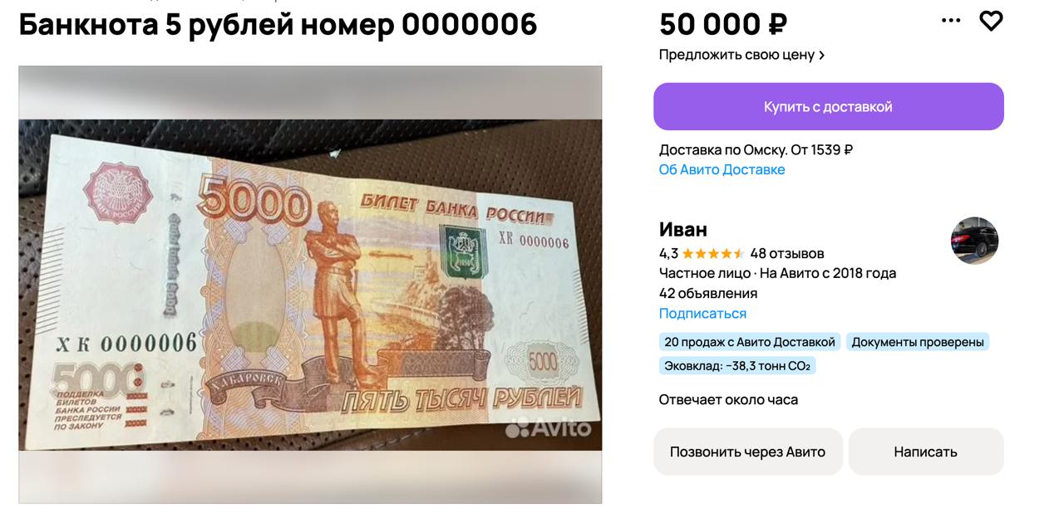View the '48 отзывов' reviews
The image size is (1064, 532).
point(787,253)
